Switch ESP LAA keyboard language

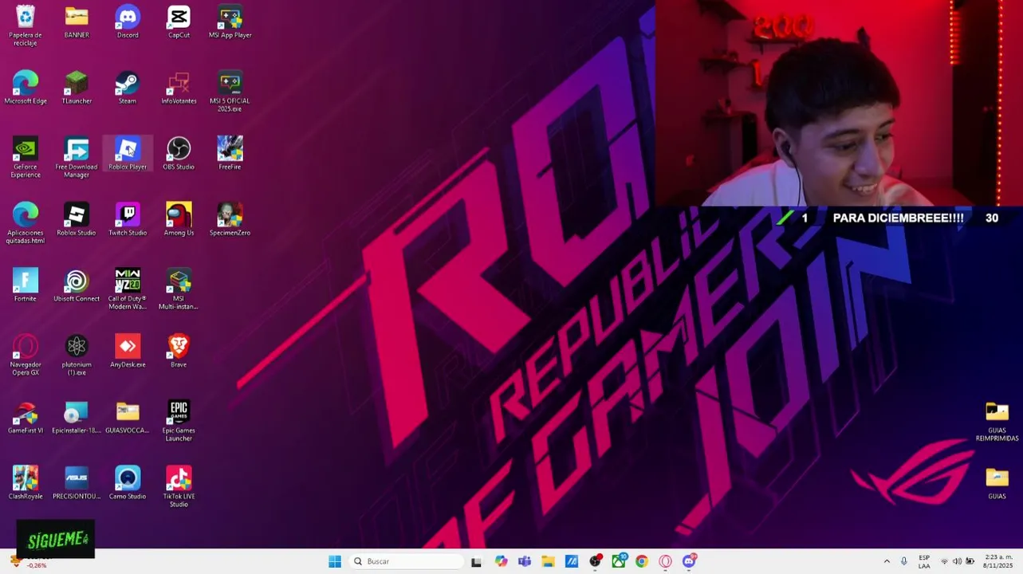pos(924,561)
